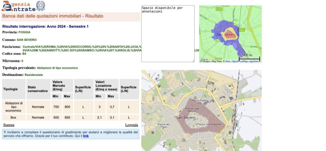Click inside the annotations text area
This screenshot has width=326, height=151.
pos(168,34)
